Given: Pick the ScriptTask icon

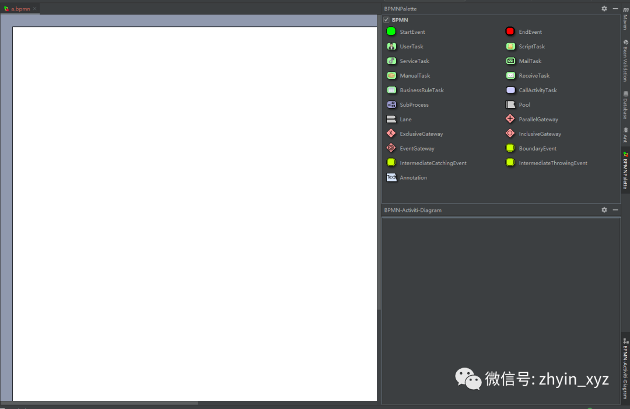Looking at the screenshot, I should (510, 46).
